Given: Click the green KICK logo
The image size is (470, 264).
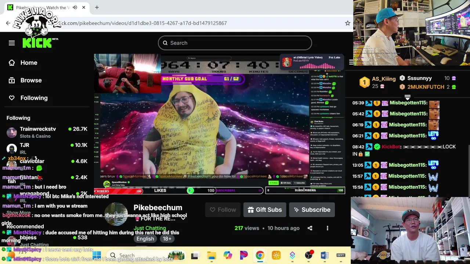Looking at the screenshot, I should coord(37,43).
